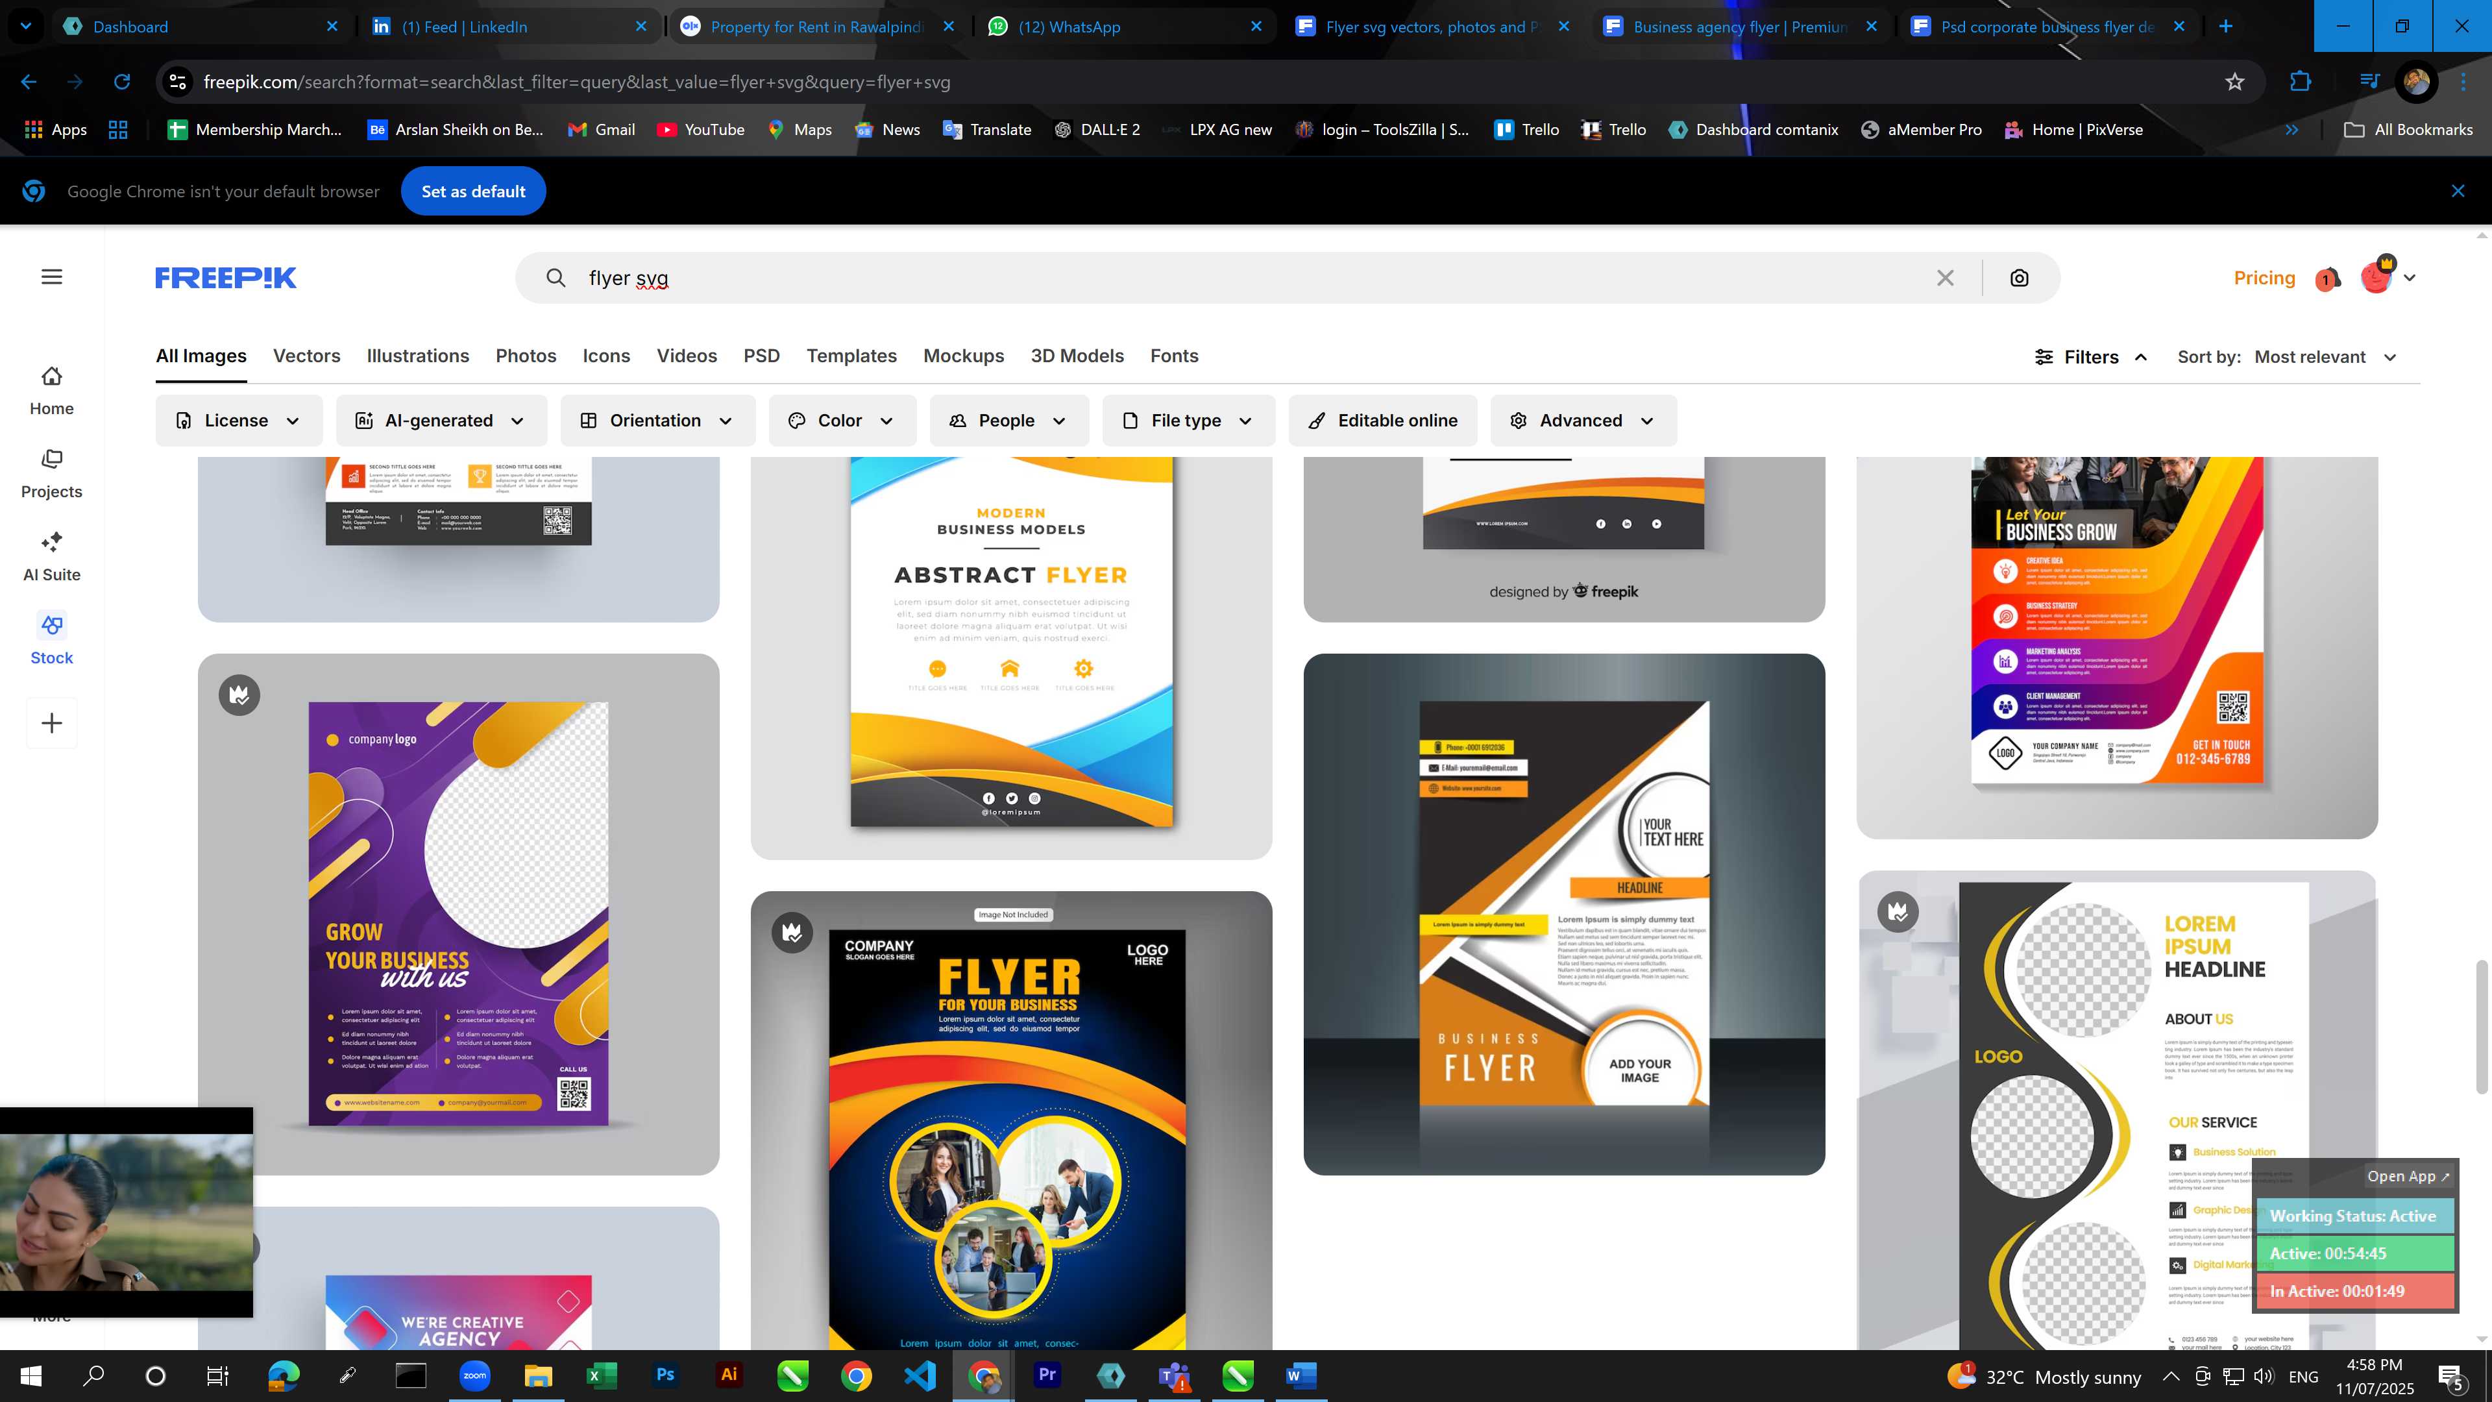Select the Mockups tab

coord(964,356)
